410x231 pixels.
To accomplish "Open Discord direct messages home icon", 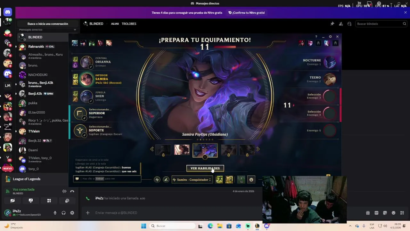I will coord(8,12).
